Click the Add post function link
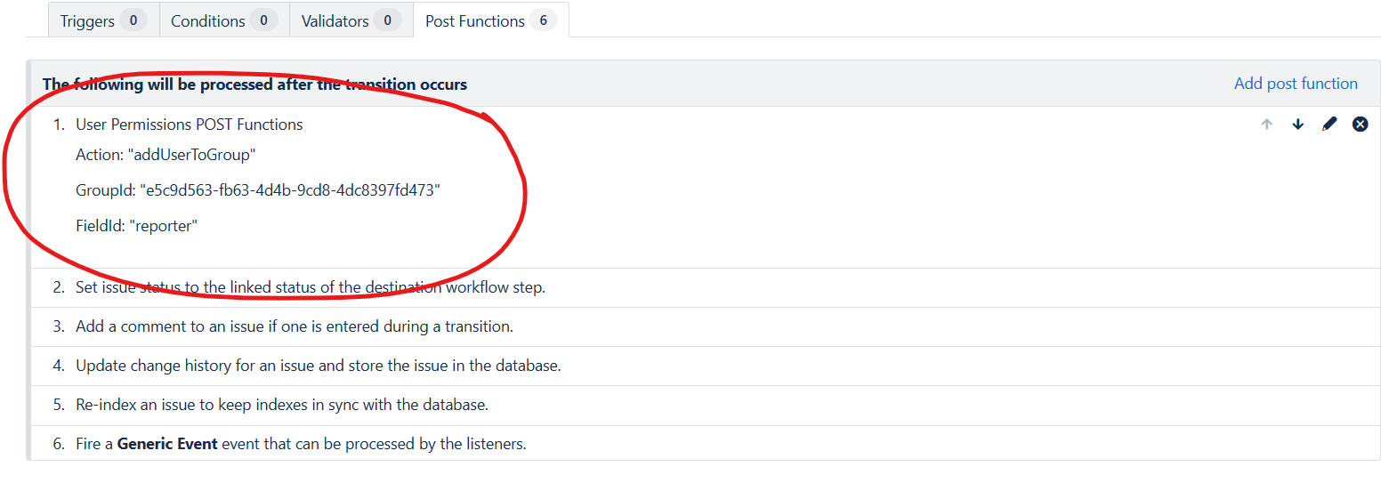Viewport: 1397px width, 491px height. (x=1295, y=84)
